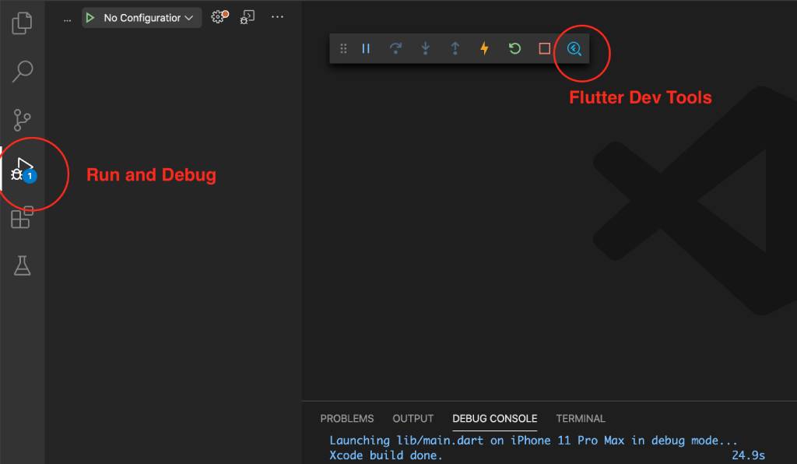Open the Extensions view
The height and width of the screenshot is (464, 797).
[22, 217]
